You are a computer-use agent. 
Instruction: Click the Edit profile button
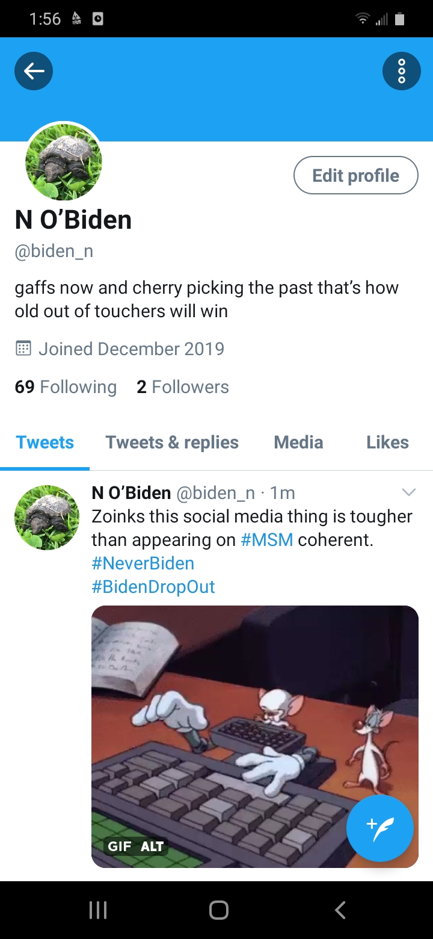click(355, 175)
